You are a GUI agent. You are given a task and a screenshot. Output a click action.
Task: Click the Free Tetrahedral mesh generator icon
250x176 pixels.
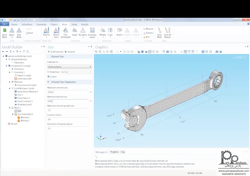pos(65,31)
